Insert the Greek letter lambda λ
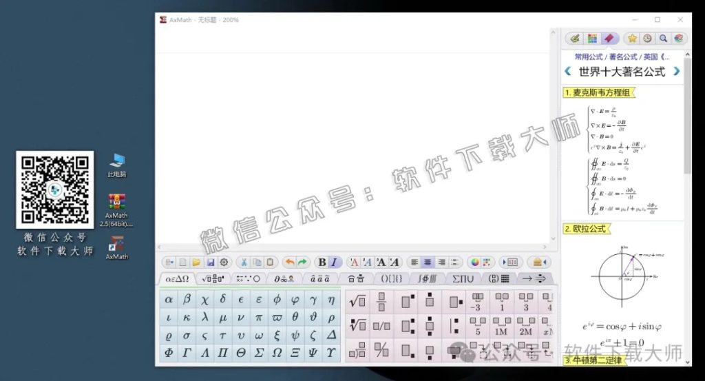The height and width of the screenshot is (381, 705). coord(204,318)
